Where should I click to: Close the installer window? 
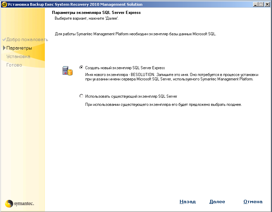(x=267, y=4)
